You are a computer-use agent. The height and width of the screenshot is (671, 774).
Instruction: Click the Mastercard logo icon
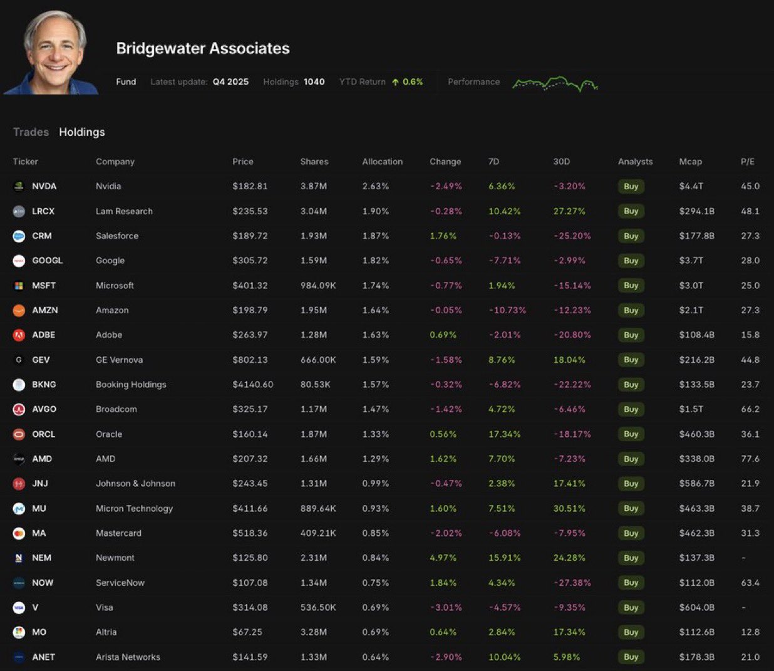19,533
